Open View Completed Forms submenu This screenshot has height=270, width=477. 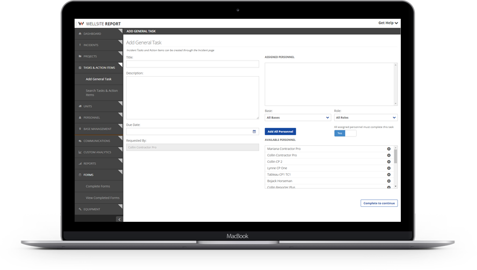tap(99, 198)
